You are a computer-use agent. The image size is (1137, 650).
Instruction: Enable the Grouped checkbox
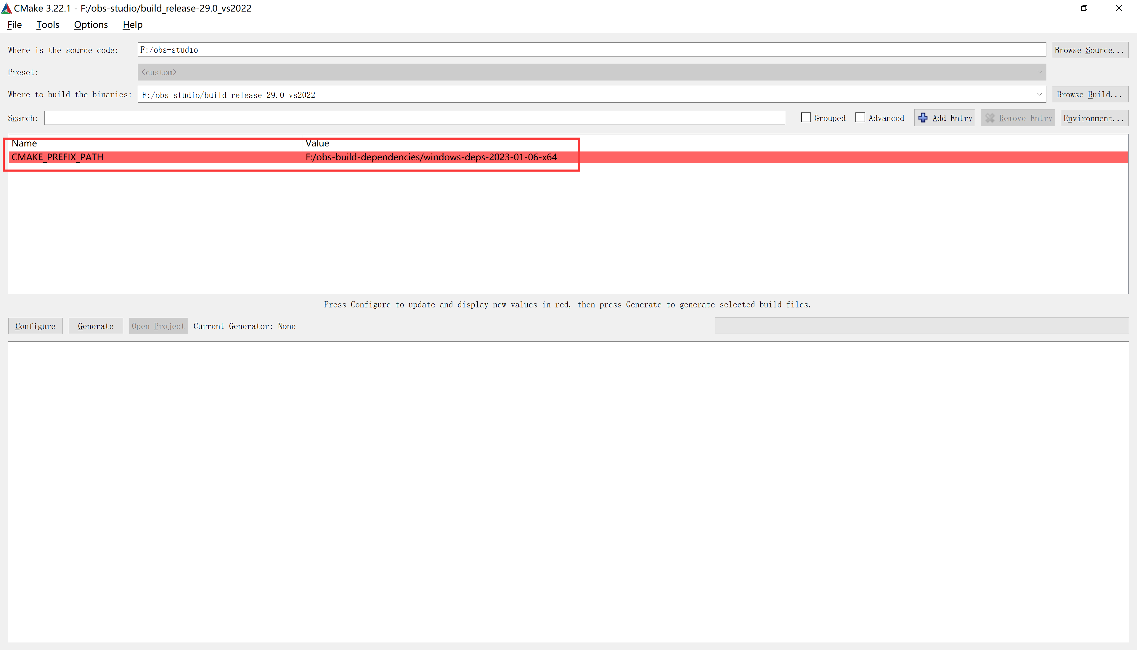pyautogui.click(x=806, y=117)
